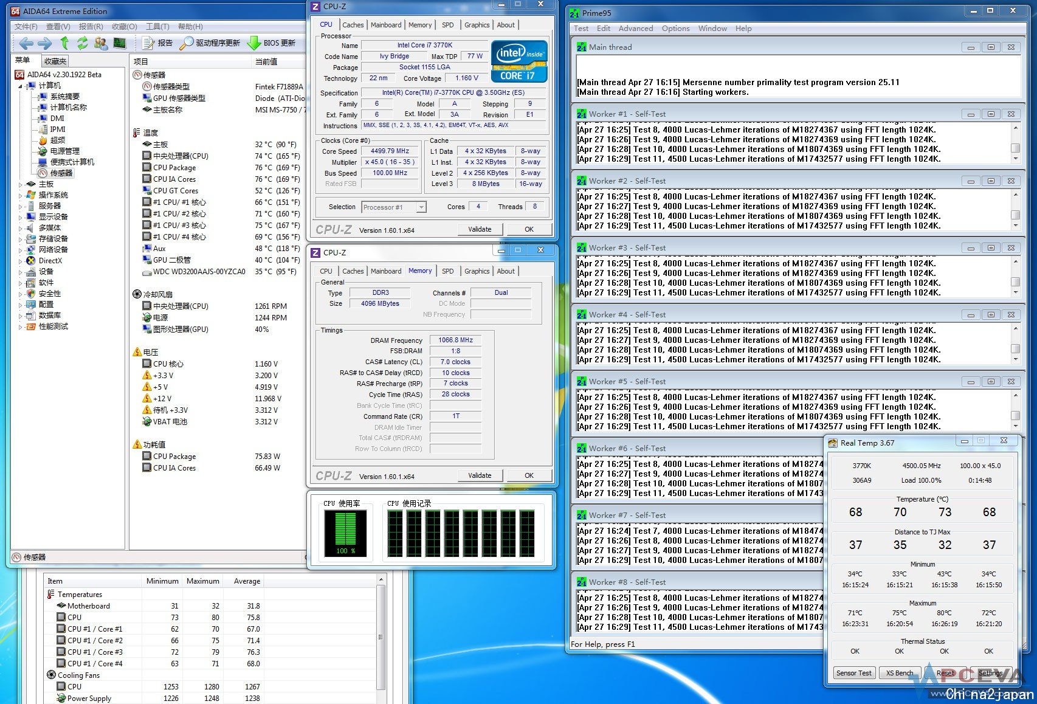Click OK in the lower CPU-Z Memory window
1037x704 pixels.
(529, 475)
